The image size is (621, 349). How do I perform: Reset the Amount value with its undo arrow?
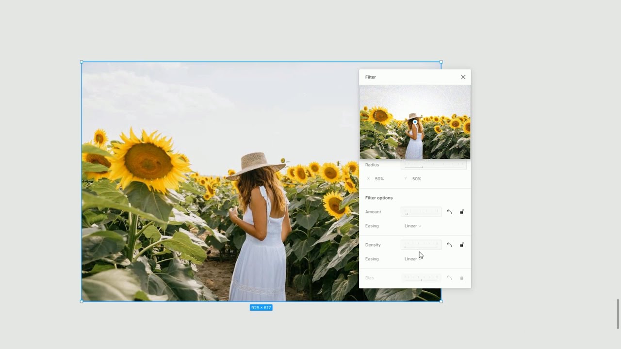point(449,212)
